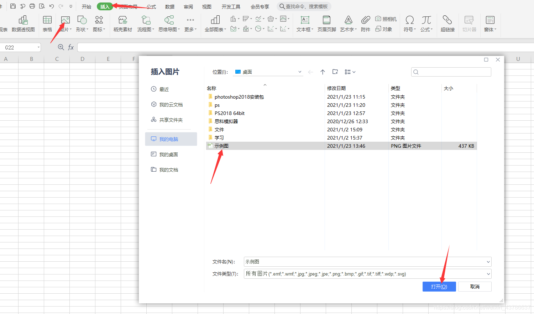Switch to the 视图 View tab
Screen dimensions: 534x314
pos(207,6)
